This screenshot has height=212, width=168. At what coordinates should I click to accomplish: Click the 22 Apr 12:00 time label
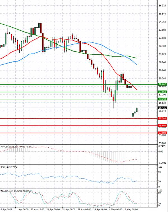coord(37,209)
